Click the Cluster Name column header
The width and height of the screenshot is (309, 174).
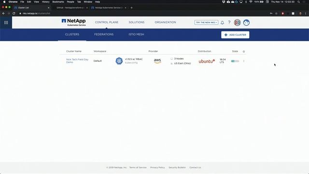tap(74, 51)
